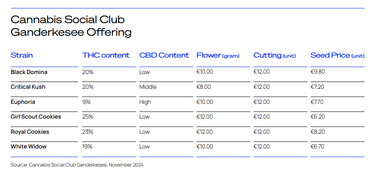The width and height of the screenshot is (374, 180).
Task: Click the Cannabis Social Club Ganderkesee title
Action: 71,26
